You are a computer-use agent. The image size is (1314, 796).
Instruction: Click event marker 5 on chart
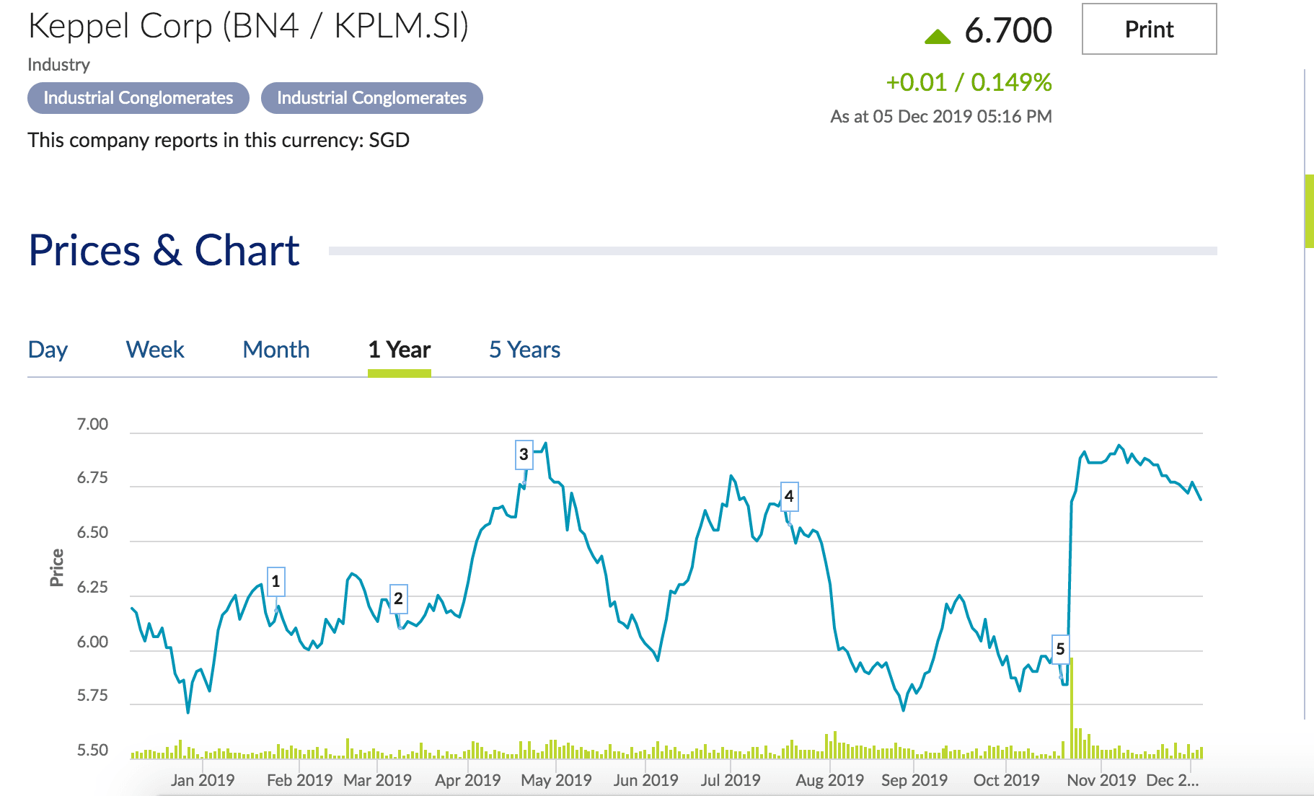(1060, 649)
